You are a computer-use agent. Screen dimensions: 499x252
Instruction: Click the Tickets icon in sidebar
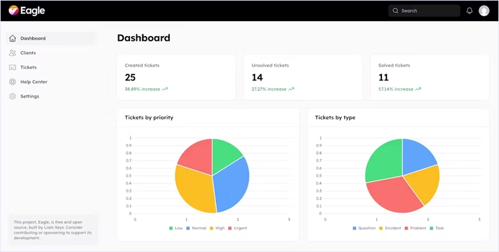[12, 67]
